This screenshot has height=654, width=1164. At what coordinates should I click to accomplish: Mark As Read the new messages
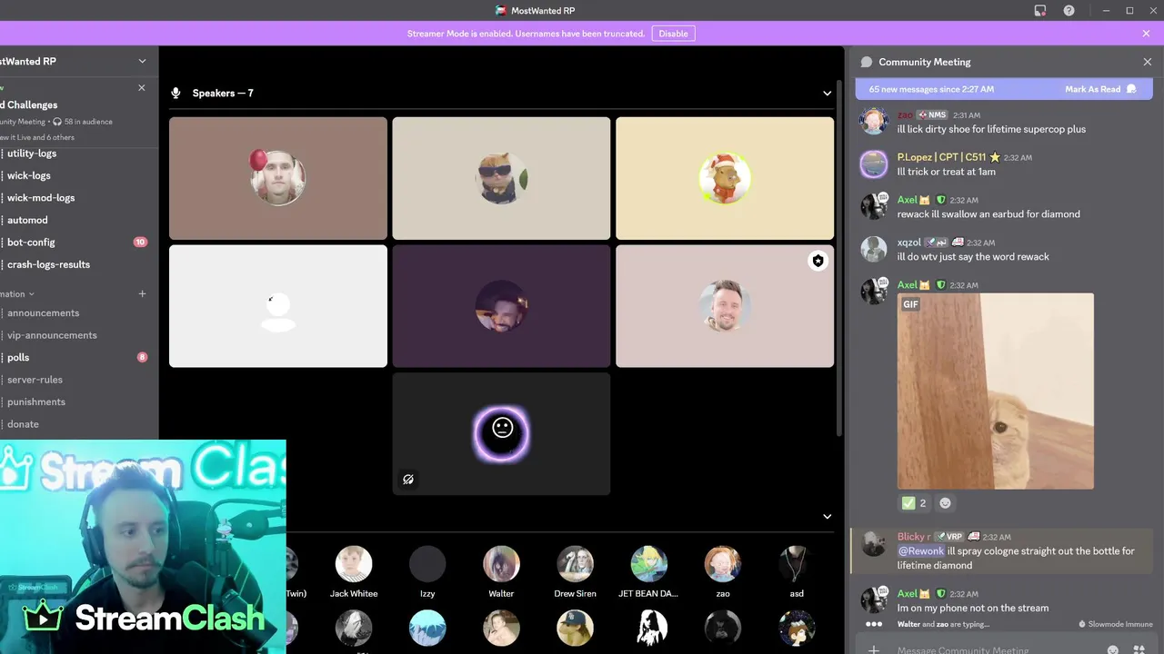click(1100, 89)
